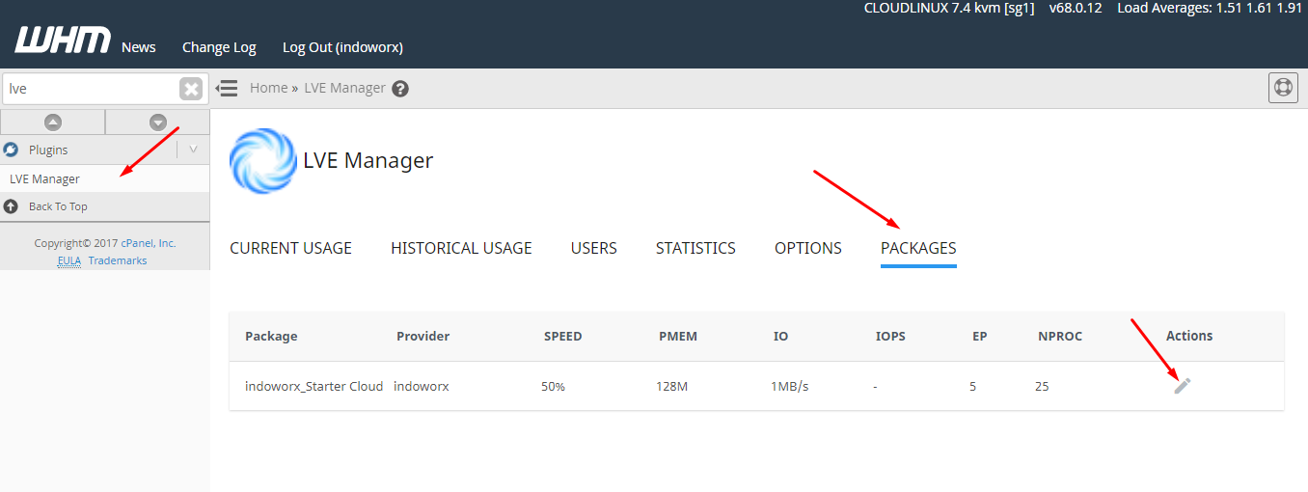Go to Home breadcrumb
The image size is (1308, 492).
268,88
